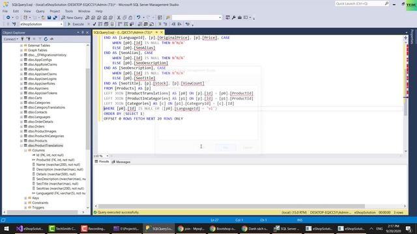Open the solution configurations combo box
417x234 pixels.
[197, 18]
